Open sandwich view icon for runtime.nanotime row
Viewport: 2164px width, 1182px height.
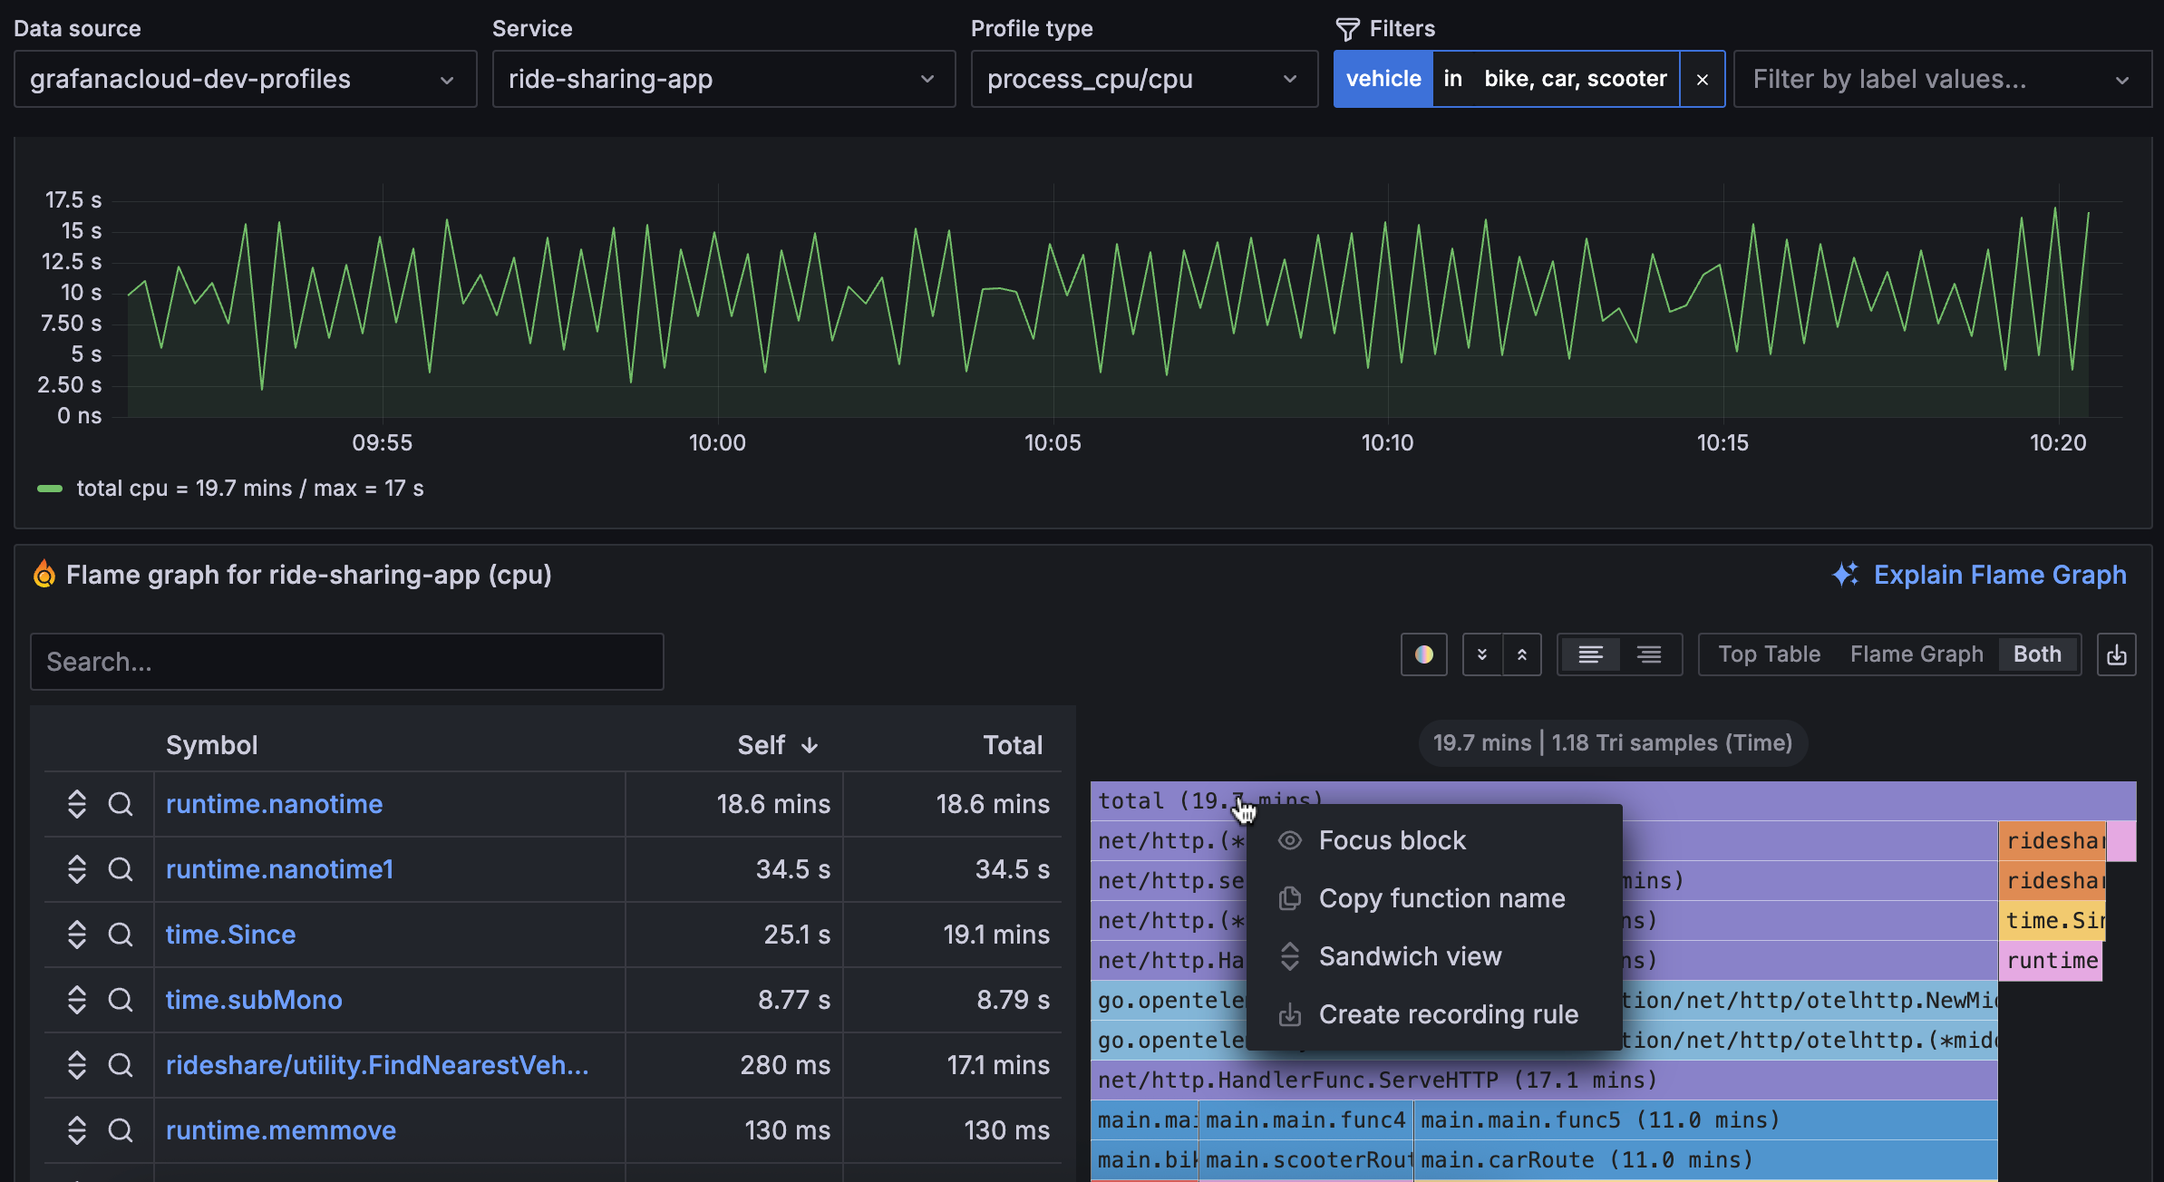(x=76, y=803)
